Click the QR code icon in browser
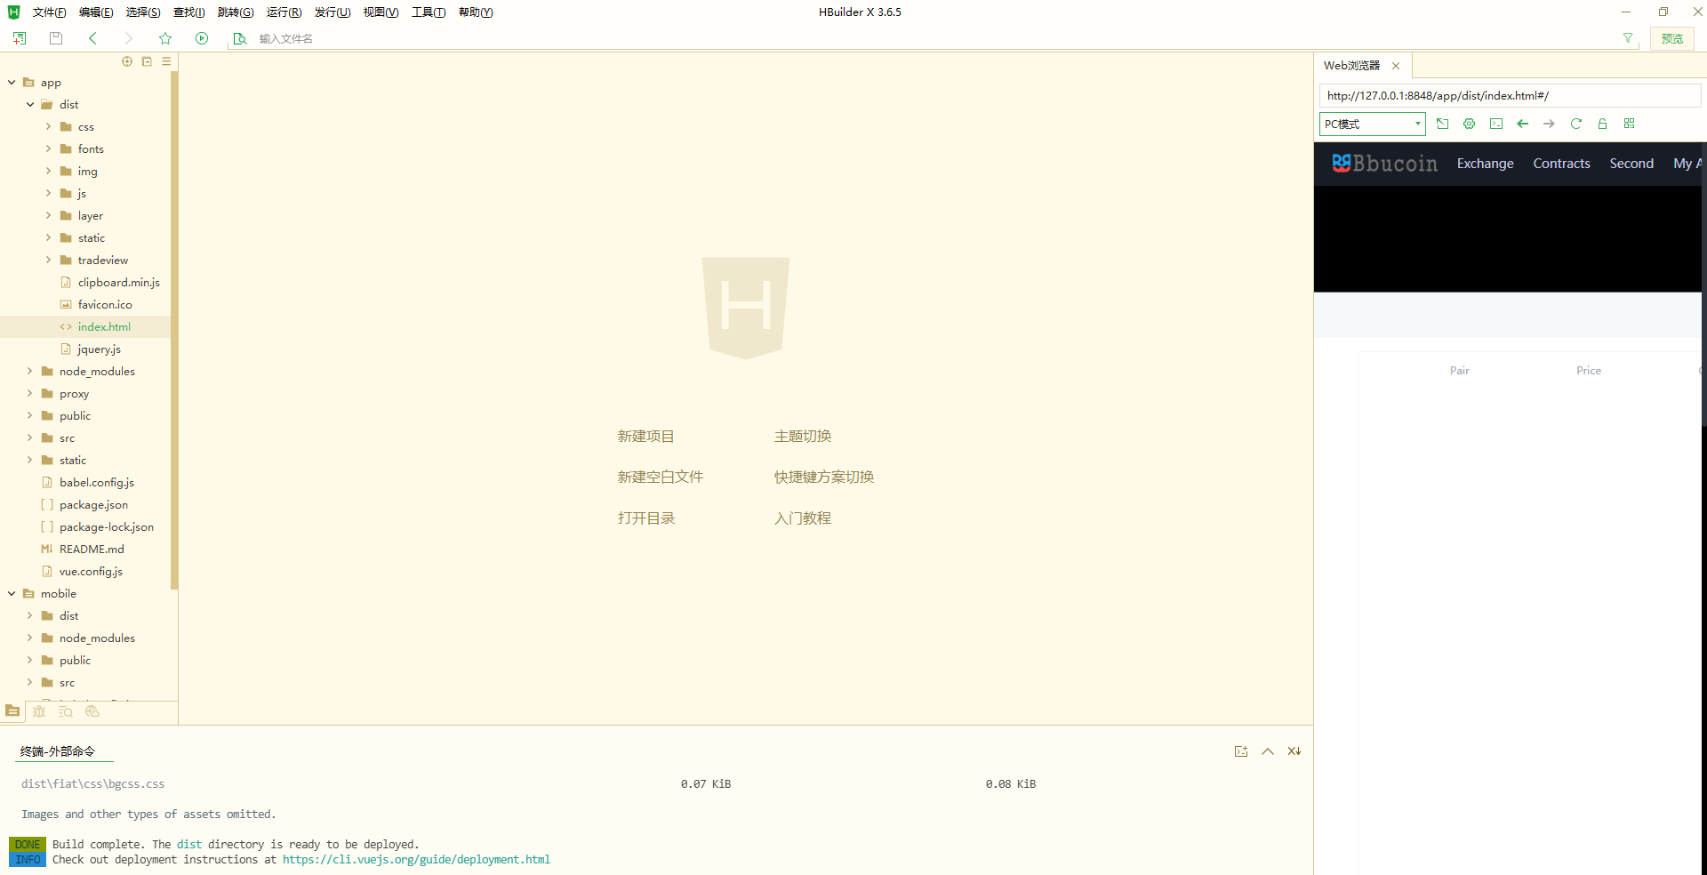Image resolution: width=1707 pixels, height=875 pixels. [1629, 124]
